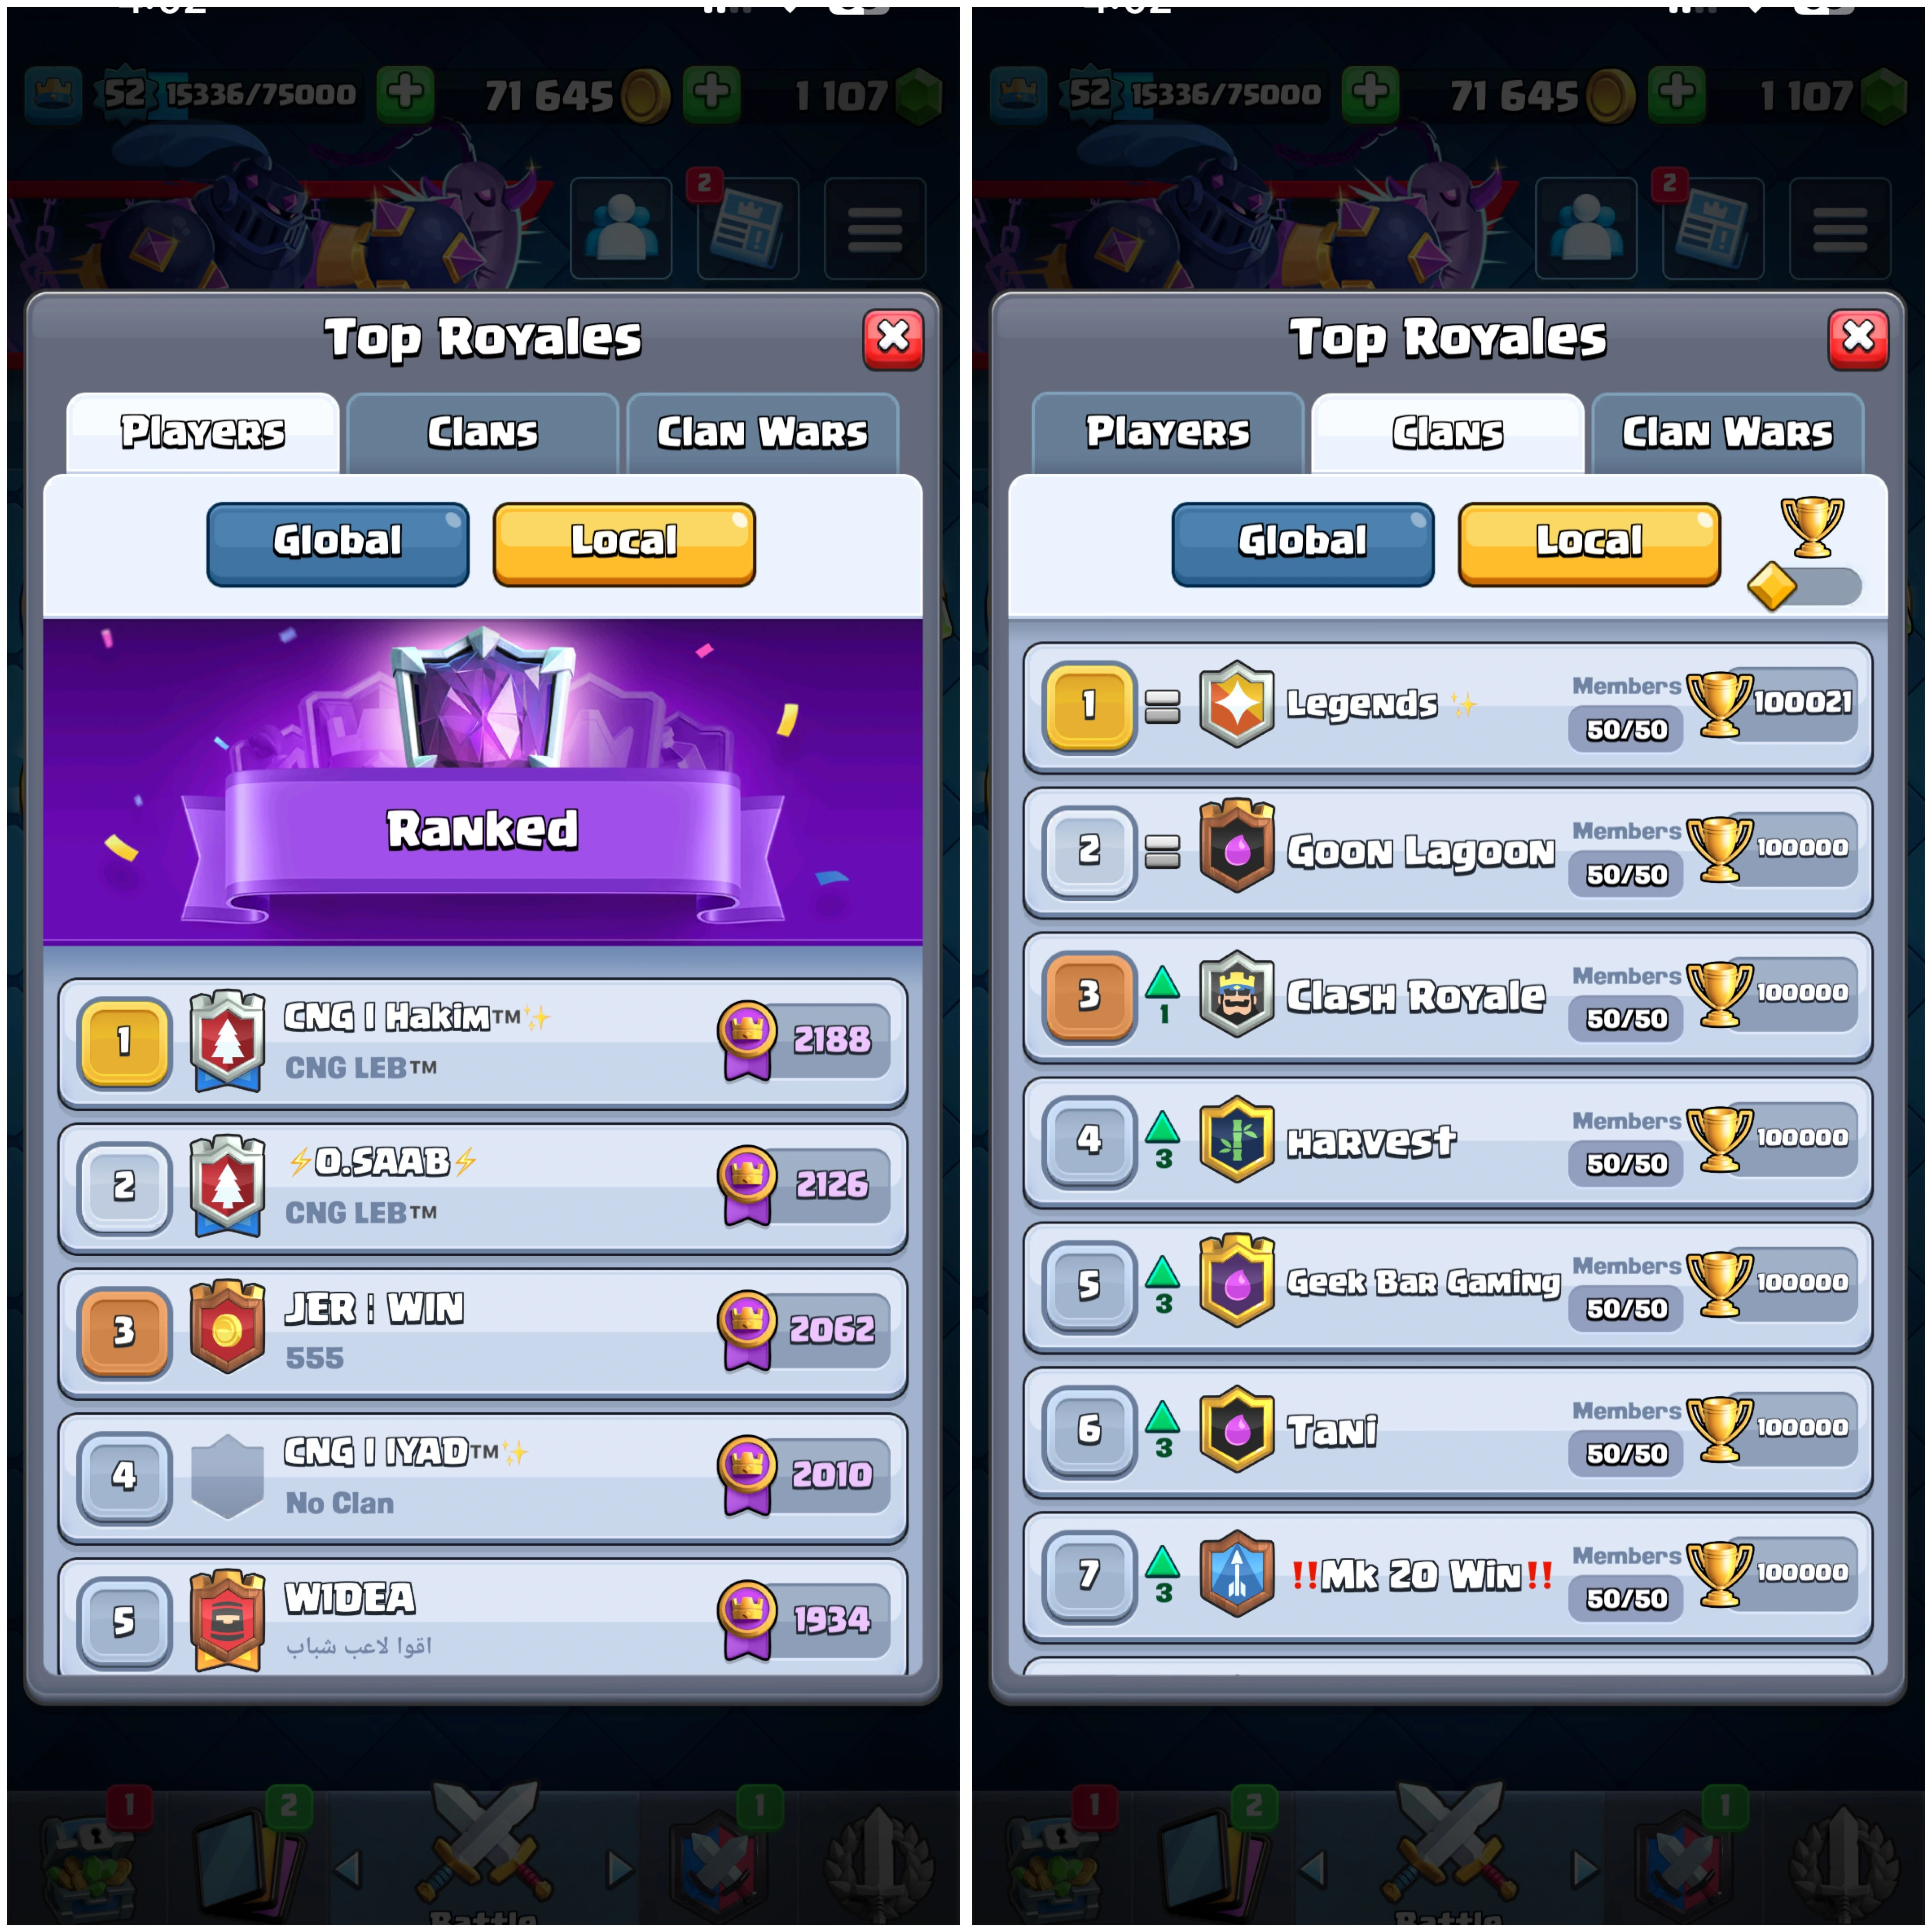Image resolution: width=1932 pixels, height=1932 pixels.
Task: Open the hamburger menu in left screen
Action: (x=875, y=228)
